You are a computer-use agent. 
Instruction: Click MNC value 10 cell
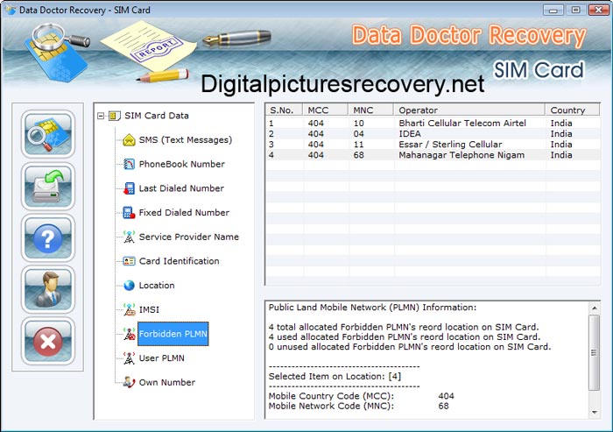tap(358, 124)
